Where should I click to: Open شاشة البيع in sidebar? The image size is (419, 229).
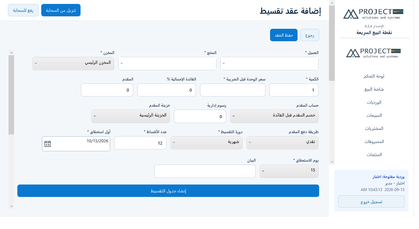373,89
